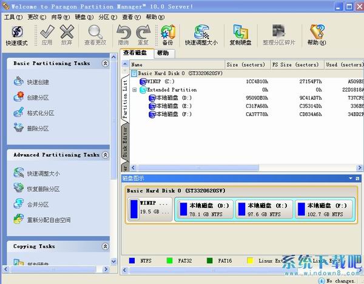The width and height of the screenshot is (364, 284).
Task: Click 本地磁盘 (E:) 97.6 GB block
Action: pos(264,209)
